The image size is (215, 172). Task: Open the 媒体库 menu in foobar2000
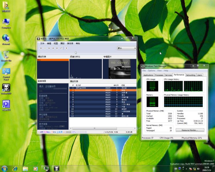tap(70, 44)
